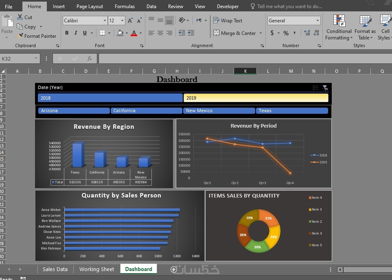
Task: Open the Calibri font name dropdown
Action: click(105, 21)
